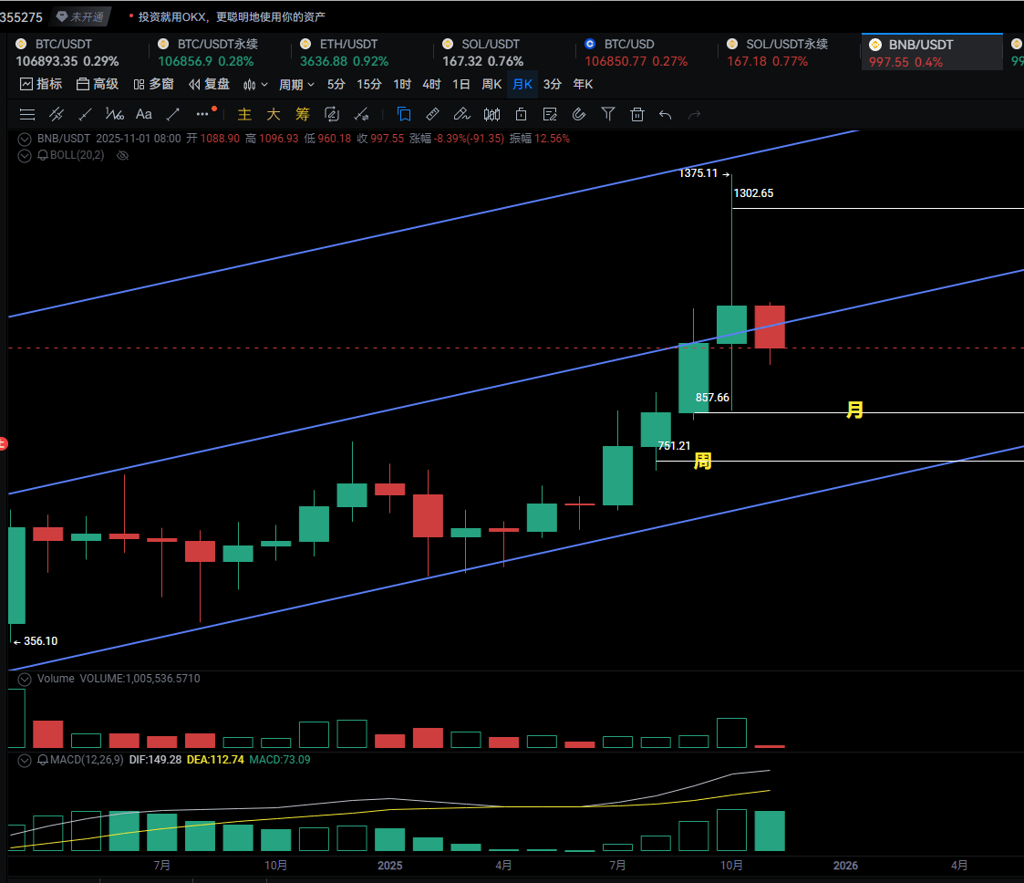1024x883 pixels.
Task: Expand the 周期 period dropdown
Action: [x=296, y=84]
